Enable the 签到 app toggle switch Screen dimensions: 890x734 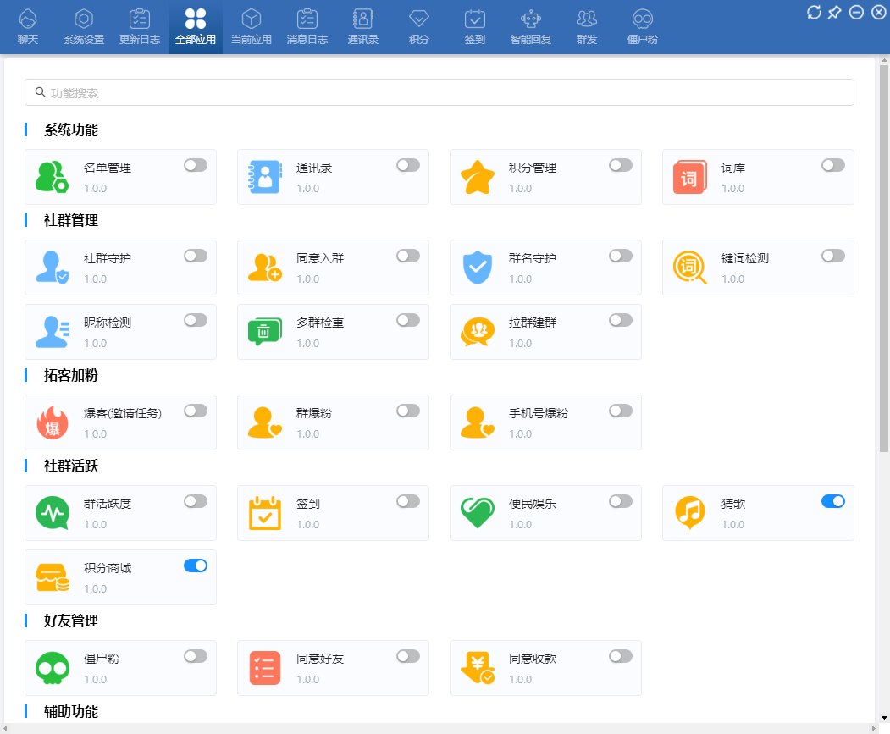(x=407, y=501)
